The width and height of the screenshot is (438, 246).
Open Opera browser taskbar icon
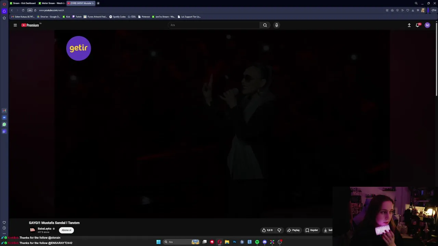tap(219, 242)
